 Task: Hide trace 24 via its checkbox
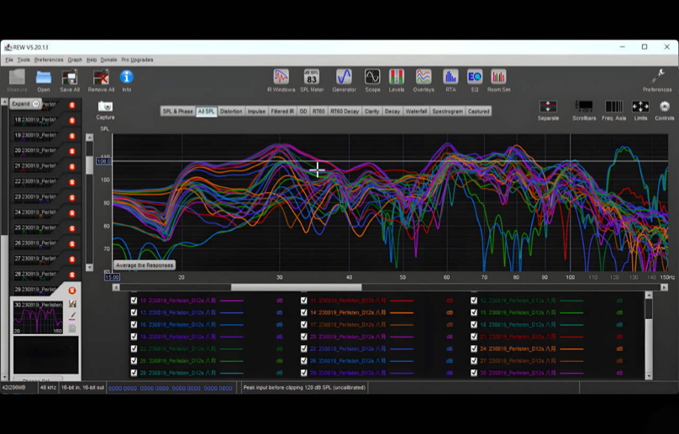pyautogui.click(x=474, y=348)
